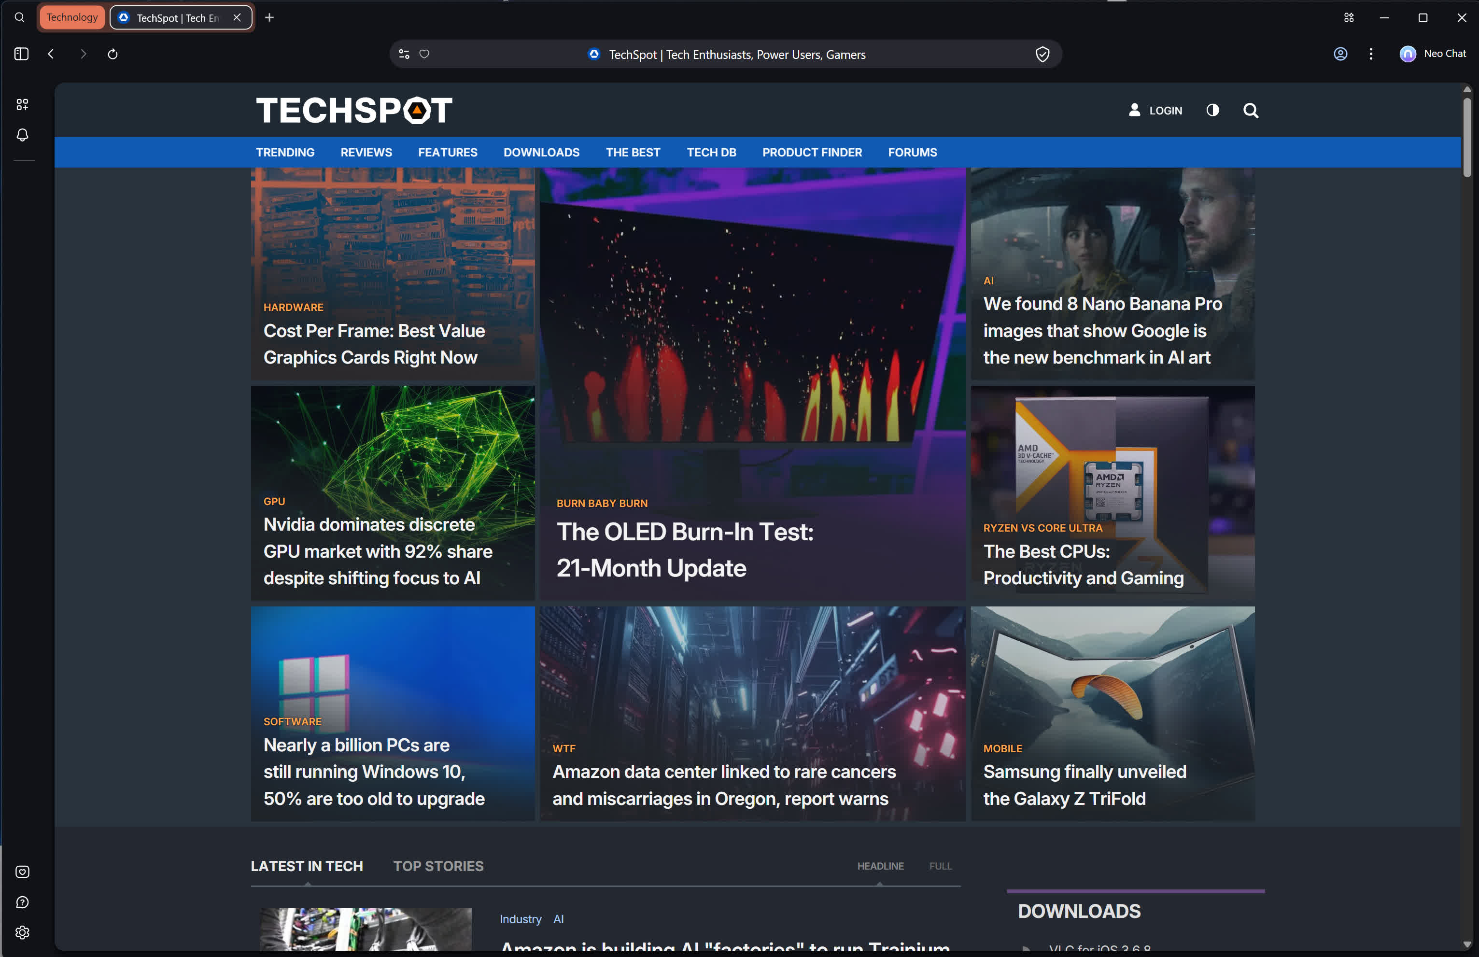Click the security shield icon in the address bar
1479x957 pixels.
click(1043, 54)
